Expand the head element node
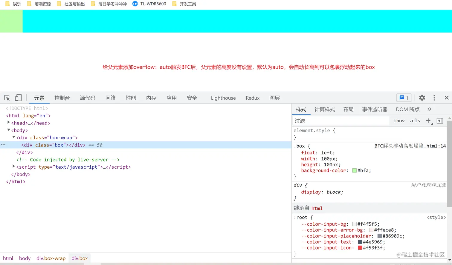The image size is (452, 265). (9, 123)
